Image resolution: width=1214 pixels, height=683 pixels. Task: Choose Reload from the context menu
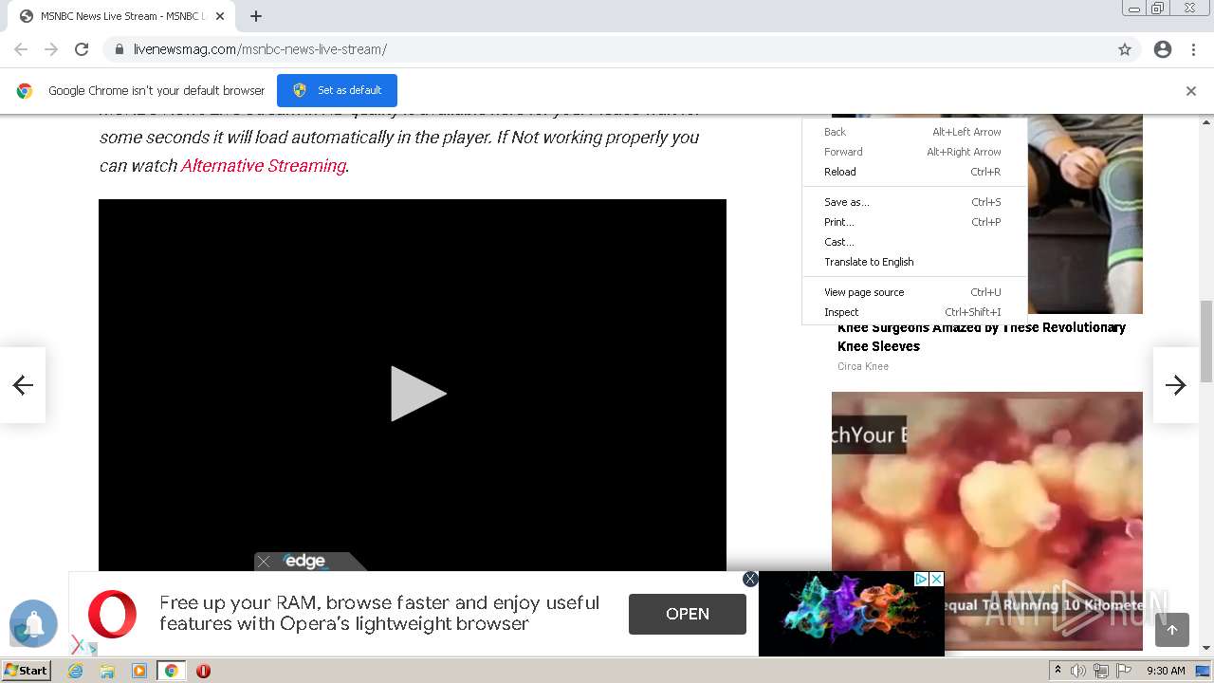click(914, 172)
